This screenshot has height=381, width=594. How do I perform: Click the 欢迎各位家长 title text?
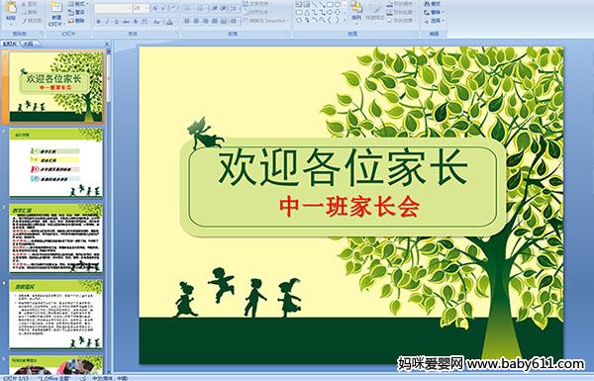[343, 167]
